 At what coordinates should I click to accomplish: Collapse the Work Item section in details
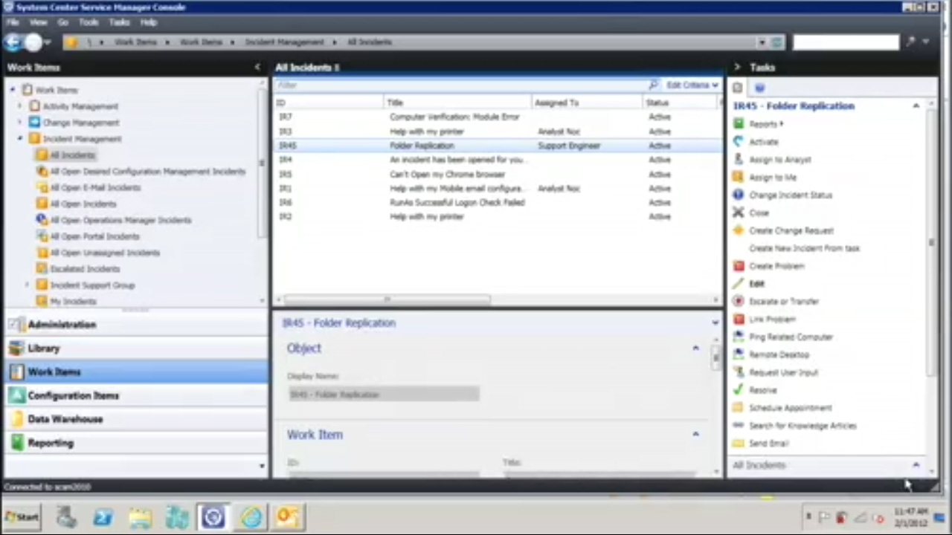[x=696, y=434]
